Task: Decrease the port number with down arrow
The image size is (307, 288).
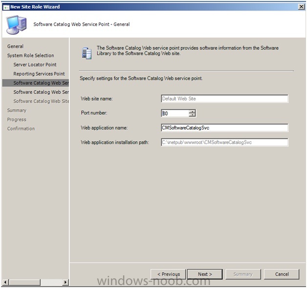Action: pos(192,115)
